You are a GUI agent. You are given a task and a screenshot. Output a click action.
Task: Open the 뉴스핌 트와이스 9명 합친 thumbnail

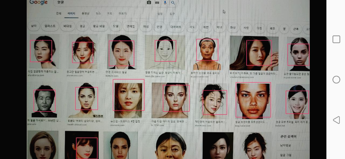(128, 100)
